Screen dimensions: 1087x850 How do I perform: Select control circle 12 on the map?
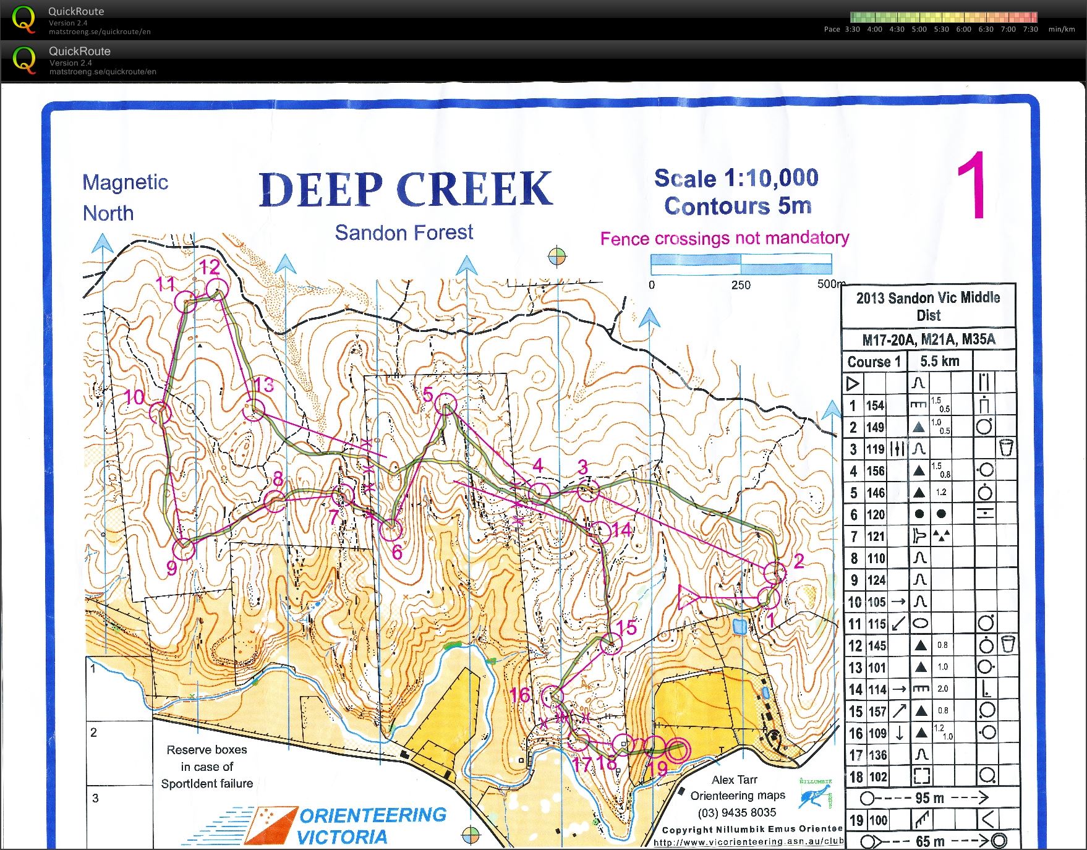coord(216,289)
